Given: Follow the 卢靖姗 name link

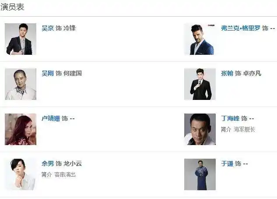Looking at the screenshot, I should tap(51, 118).
